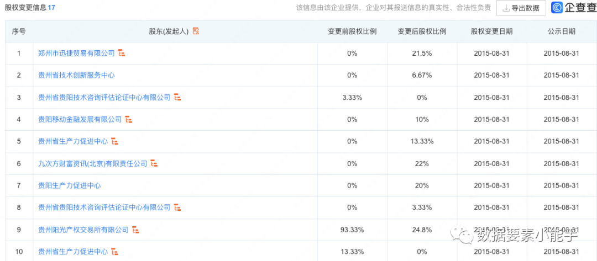This screenshot has height=261, width=597.
Task: Open 贵州阳光产权交易所有限公司 company link
Action: (x=84, y=230)
